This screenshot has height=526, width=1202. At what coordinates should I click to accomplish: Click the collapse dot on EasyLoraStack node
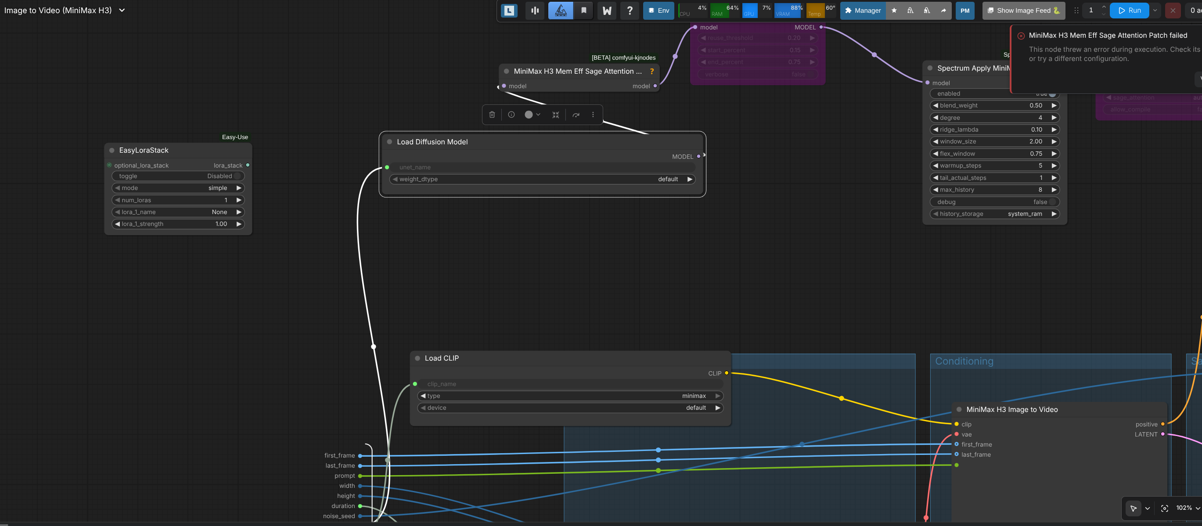(112, 150)
